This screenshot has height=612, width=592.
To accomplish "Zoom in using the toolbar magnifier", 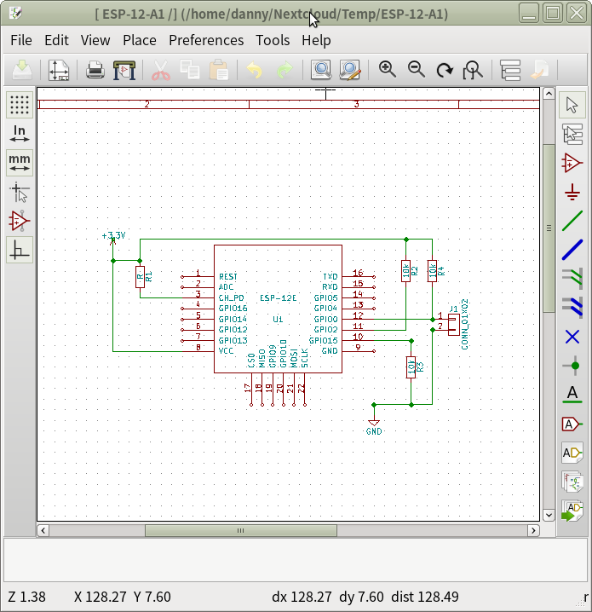I will coord(388,70).
